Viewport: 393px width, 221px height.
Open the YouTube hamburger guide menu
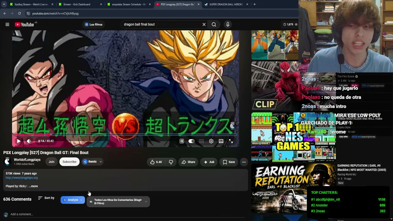7,25
